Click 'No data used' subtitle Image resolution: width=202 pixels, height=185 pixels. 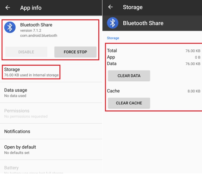tap(15, 96)
